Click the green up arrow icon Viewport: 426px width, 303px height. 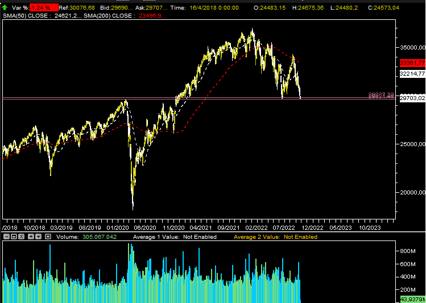tap(5, 7)
